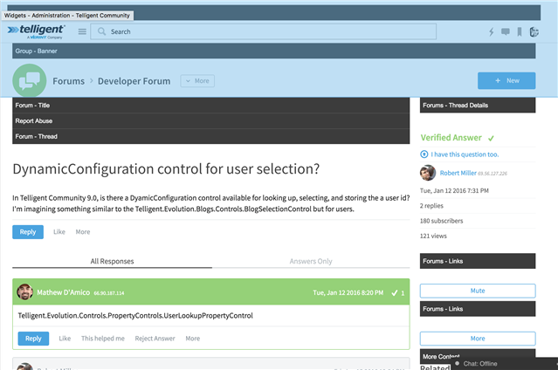Expand the More dropdown beside Developer Forum

click(x=197, y=81)
